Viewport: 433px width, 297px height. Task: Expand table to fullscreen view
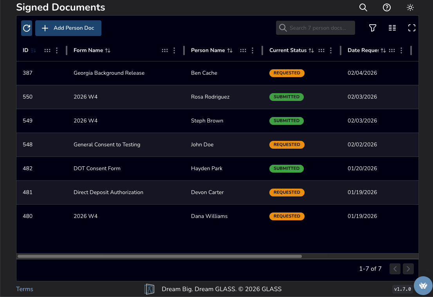pyautogui.click(x=411, y=28)
